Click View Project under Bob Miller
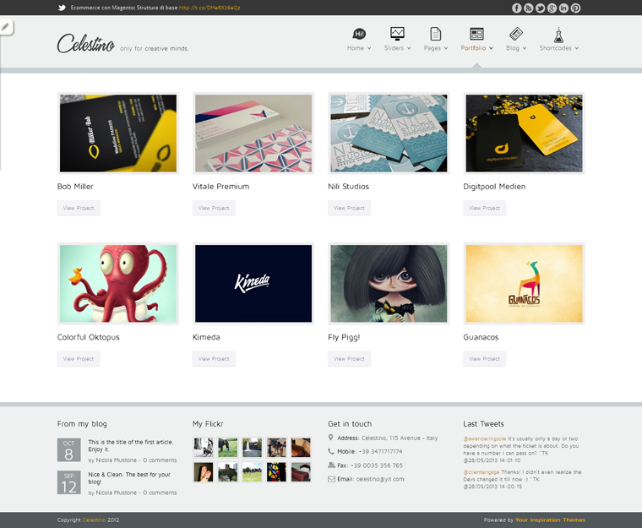Image resolution: width=642 pixels, height=528 pixels. click(79, 208)
